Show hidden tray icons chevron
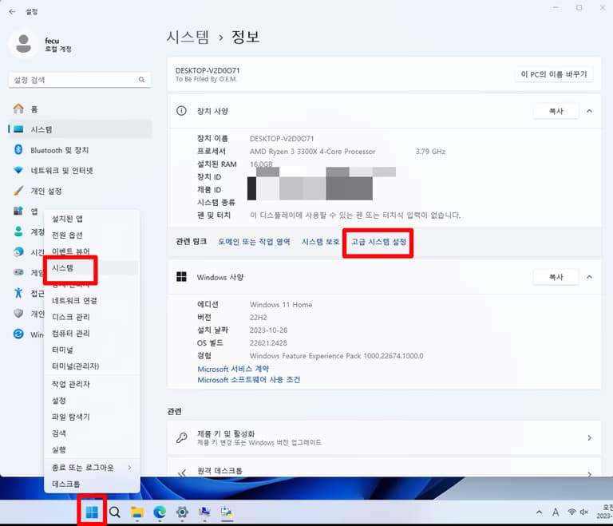 539,512
